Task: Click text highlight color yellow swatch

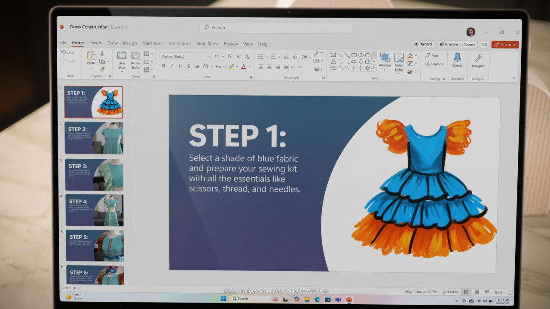Action: pos(232,67)
